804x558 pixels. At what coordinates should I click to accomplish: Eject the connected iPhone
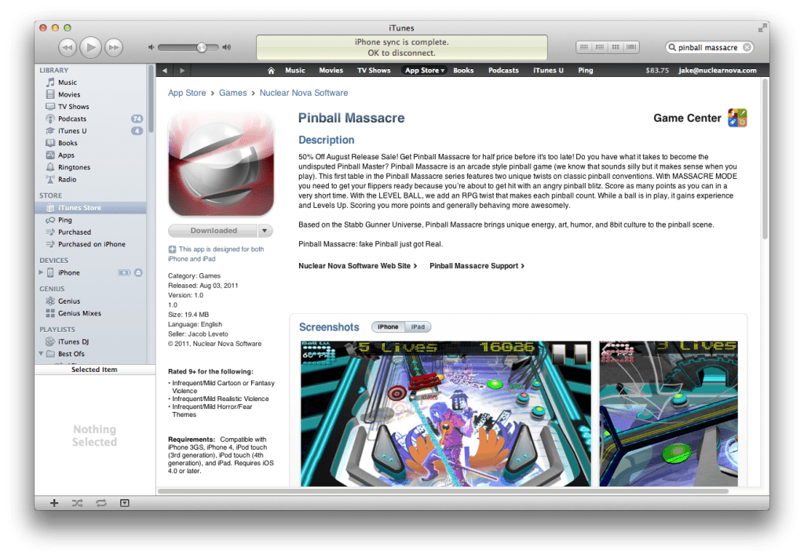coord(137,272)
